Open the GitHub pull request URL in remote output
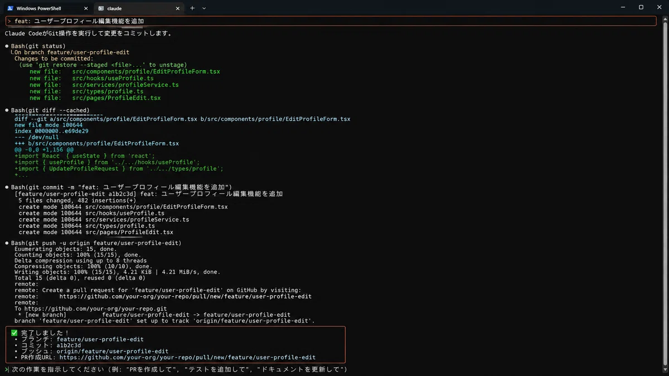The image size is (669, 376). pos(185,296)
